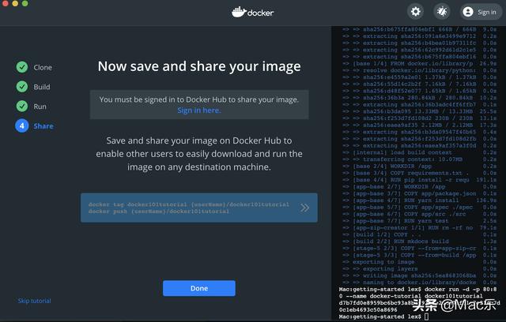506x322 pixels.
Task: Click the Done button
Action: click(199, 288)
